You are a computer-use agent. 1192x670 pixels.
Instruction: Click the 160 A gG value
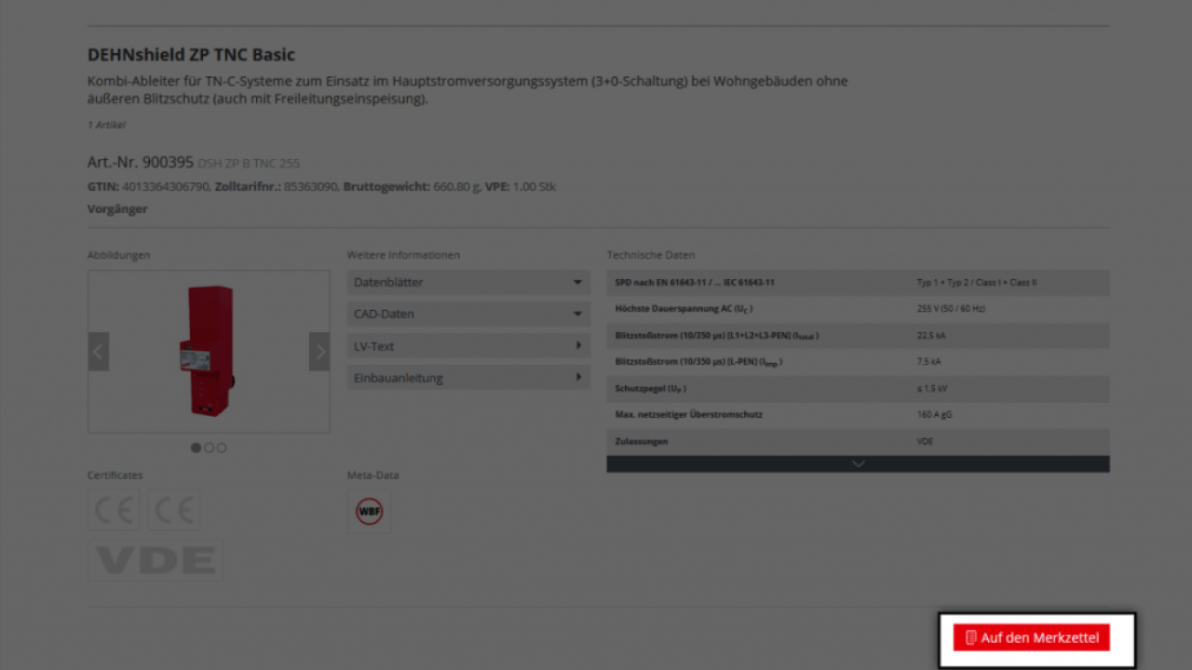click(x=934, y=414)
